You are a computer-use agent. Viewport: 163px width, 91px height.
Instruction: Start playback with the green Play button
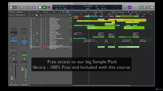coord(44,7)
